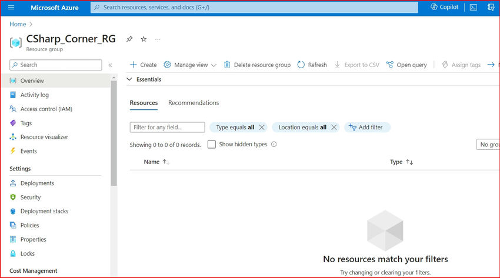The height and width of the screenshot is (278, 500).
Task: Focus the Filter for any field box
Action: [x=167, y=128]
